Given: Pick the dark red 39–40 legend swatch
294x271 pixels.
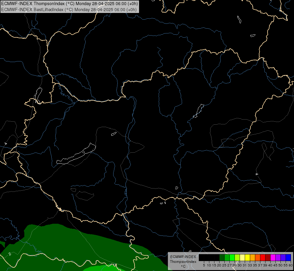Looking at the screenshot, I should (268, 257).
